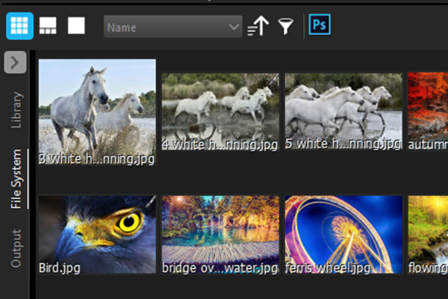Open the Name sort dropdown
This screenshot has height=299, width=448.
pos(173,27)
